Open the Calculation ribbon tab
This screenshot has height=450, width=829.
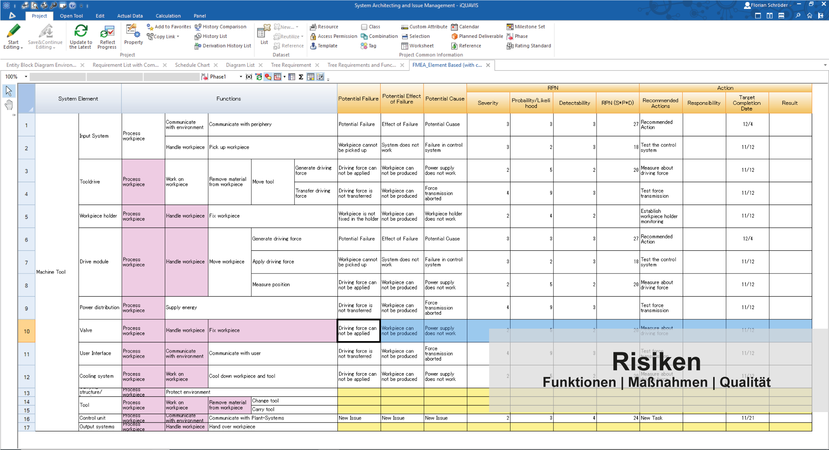pyautogui.click(x=168, y=16)
